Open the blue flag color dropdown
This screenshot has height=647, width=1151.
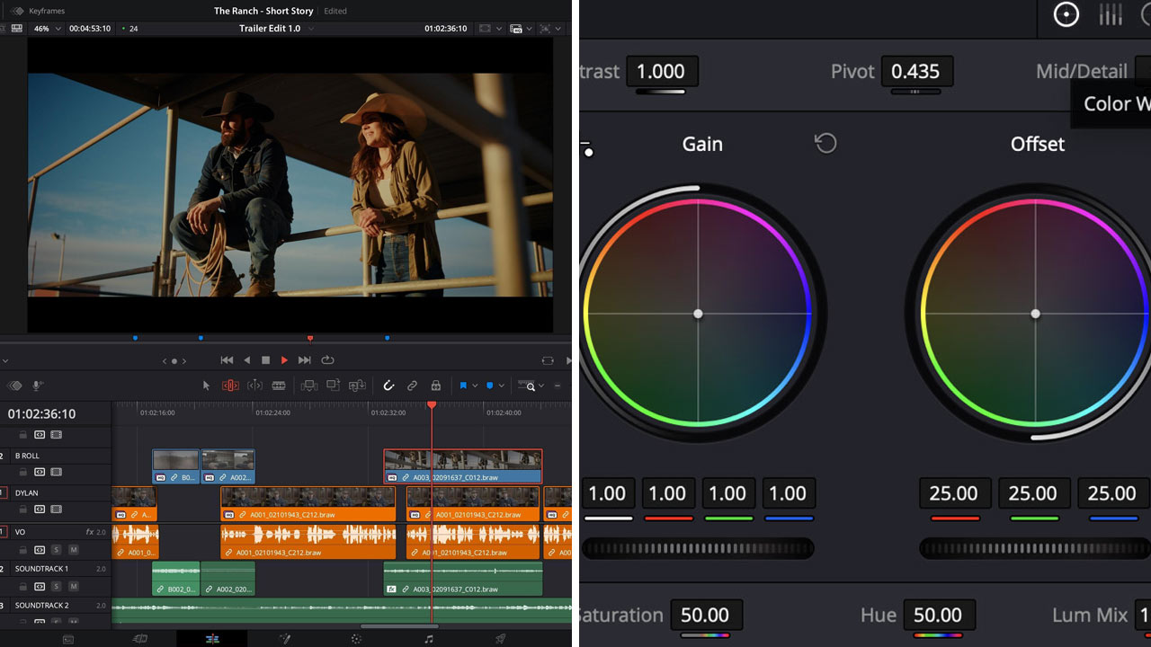(x=475, y=386)
